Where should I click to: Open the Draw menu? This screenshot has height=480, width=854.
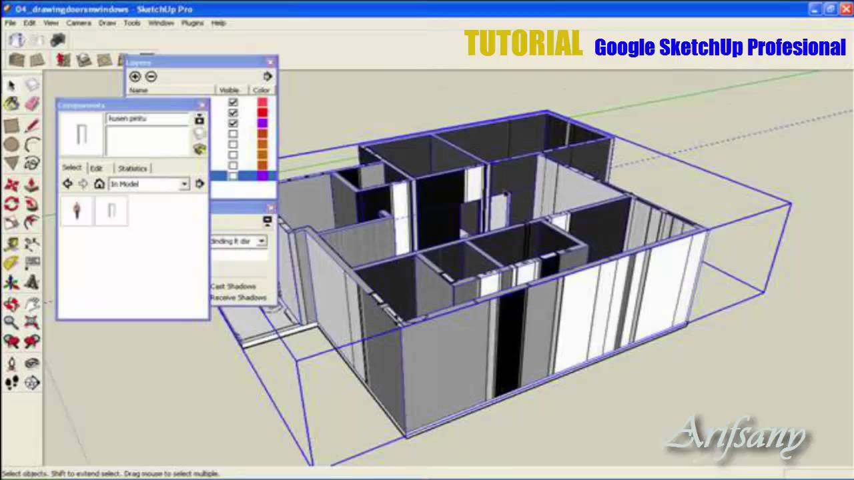pyautogui.click(x=107, y=23)
